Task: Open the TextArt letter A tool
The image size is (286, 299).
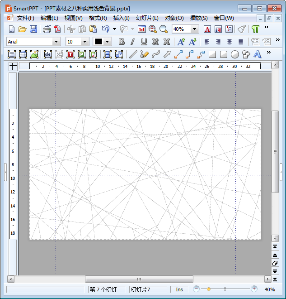Action: point(257,54)
